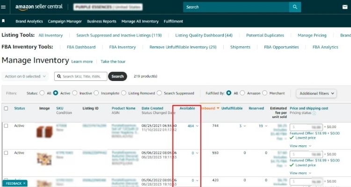The height and width of the screenshot is (187, 351).
Task: Click the magnifier search button in the header
Action: click(x=295, y=7)
